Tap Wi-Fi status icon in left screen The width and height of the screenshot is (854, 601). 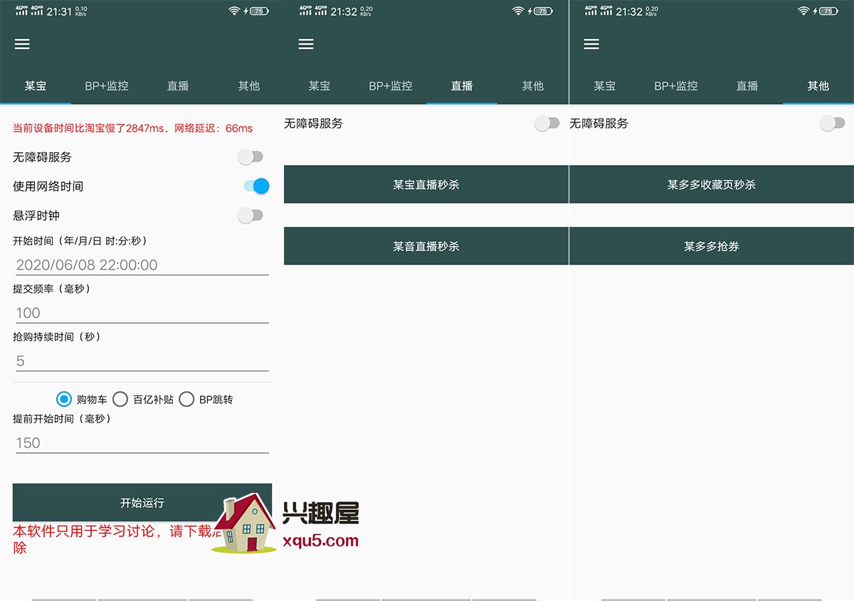pos(234,11)
